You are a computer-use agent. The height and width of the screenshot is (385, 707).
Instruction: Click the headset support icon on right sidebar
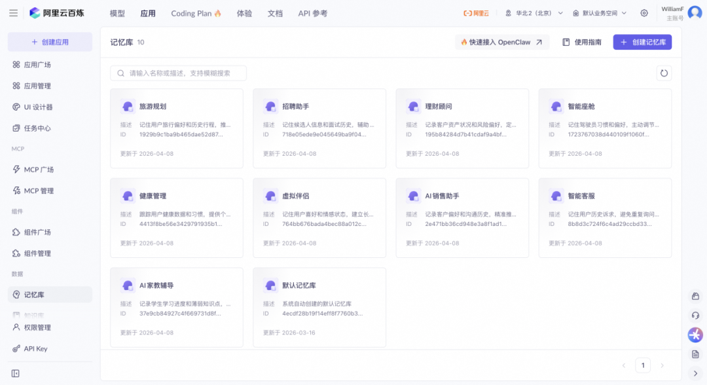coord(695,315)
